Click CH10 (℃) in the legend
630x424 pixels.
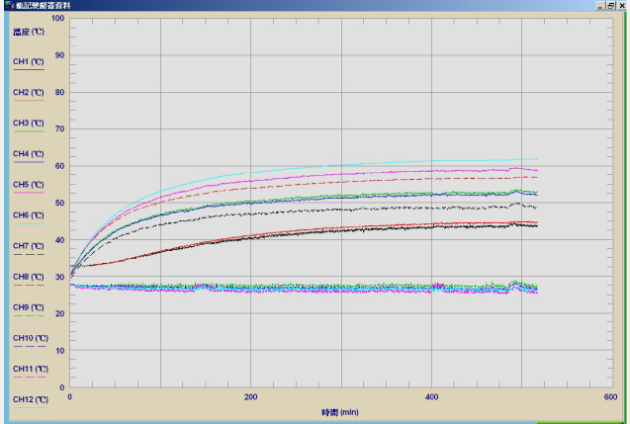(x=28, y=337)
